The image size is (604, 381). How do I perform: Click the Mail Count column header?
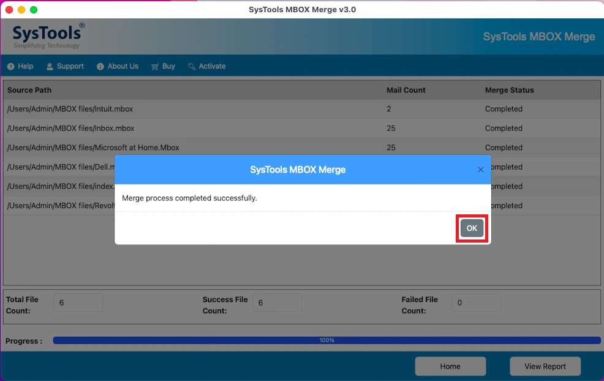click(x=406, y=90)
